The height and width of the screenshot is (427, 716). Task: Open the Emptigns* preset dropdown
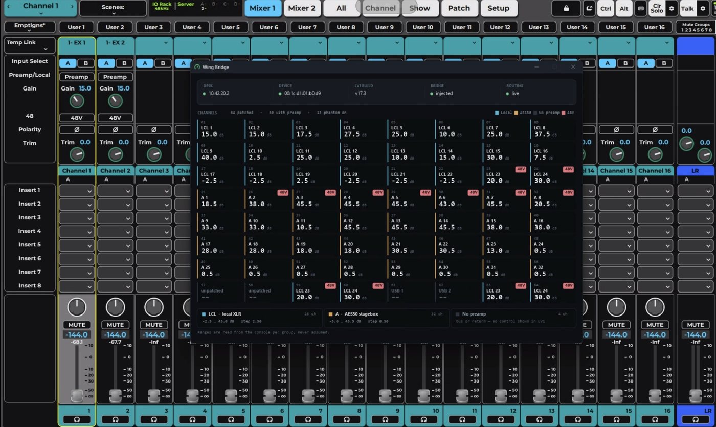pos(30,27)
